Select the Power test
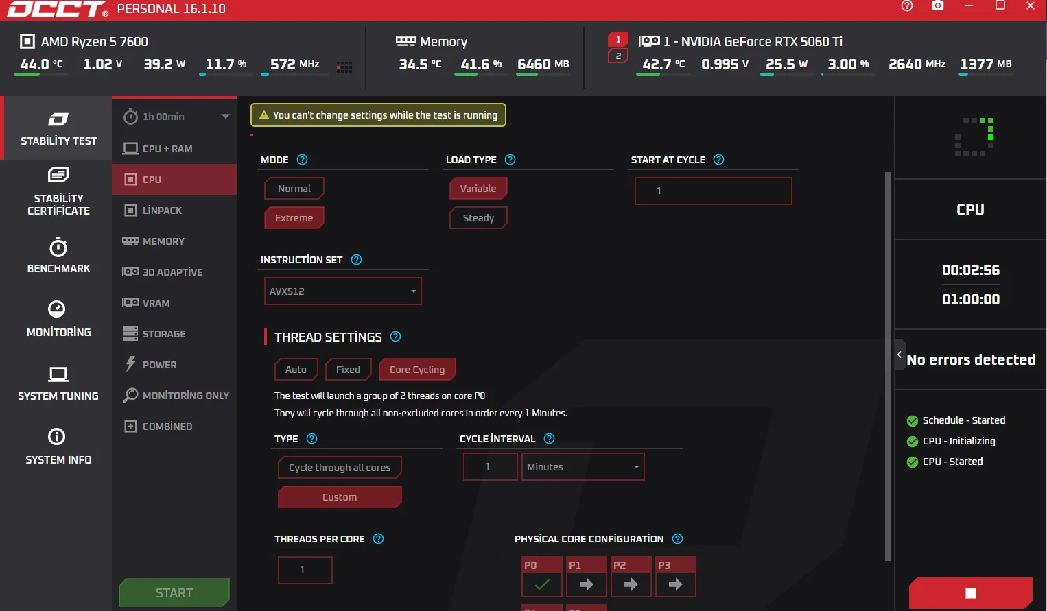Screen dimensions: 1047x611 click(x=174, y=364)
